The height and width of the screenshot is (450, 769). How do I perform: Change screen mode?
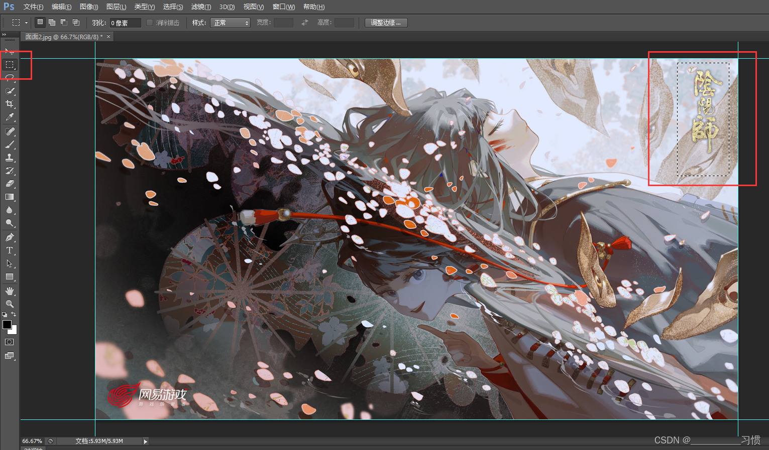pyautogui.click(x=10, y=356)
